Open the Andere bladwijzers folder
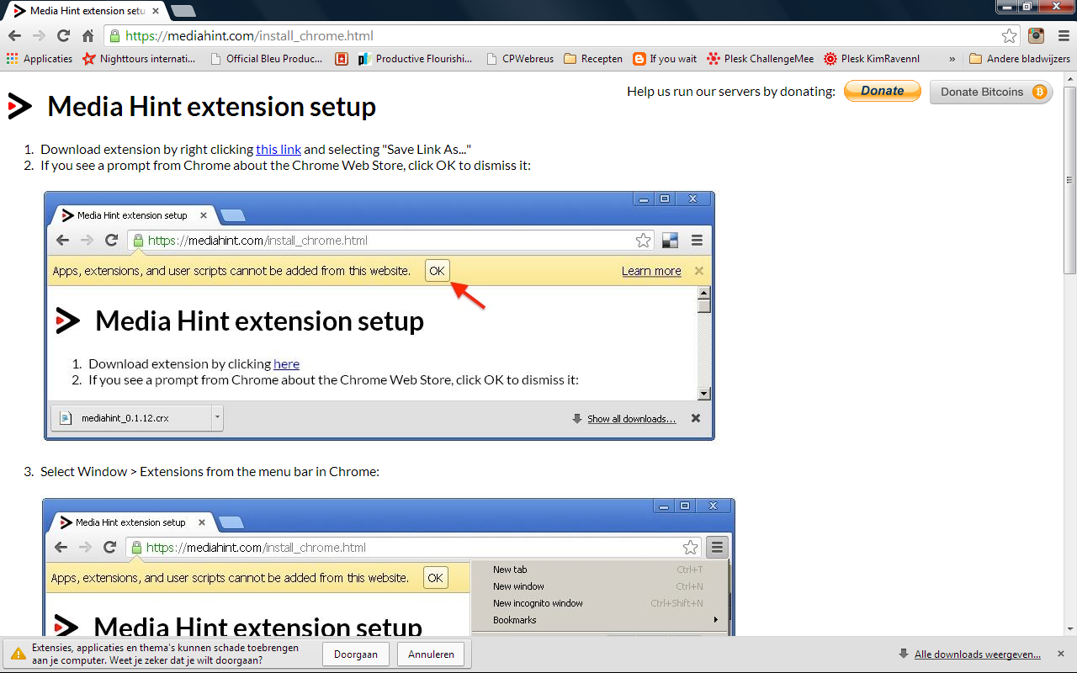The width and height of the screenshot is (1077, 673). (1020, 59)
